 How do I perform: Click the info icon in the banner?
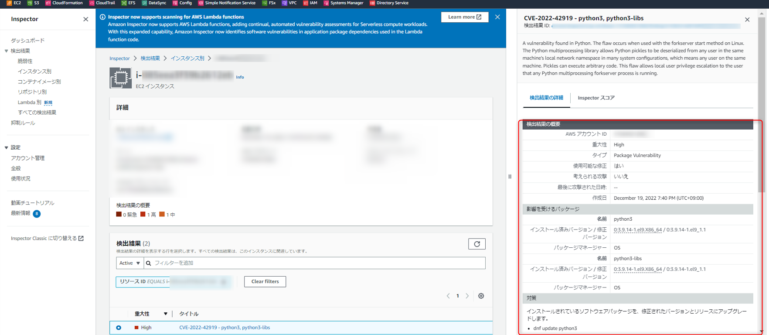point(102,17)
